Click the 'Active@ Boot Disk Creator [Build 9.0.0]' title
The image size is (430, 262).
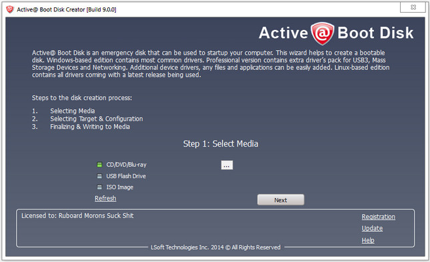coord(67,9)
